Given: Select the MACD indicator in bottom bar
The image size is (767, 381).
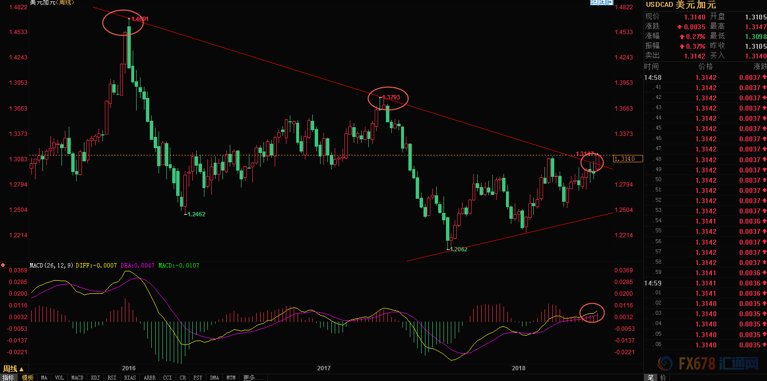Looking at the screenshot, I should [77, 378].
